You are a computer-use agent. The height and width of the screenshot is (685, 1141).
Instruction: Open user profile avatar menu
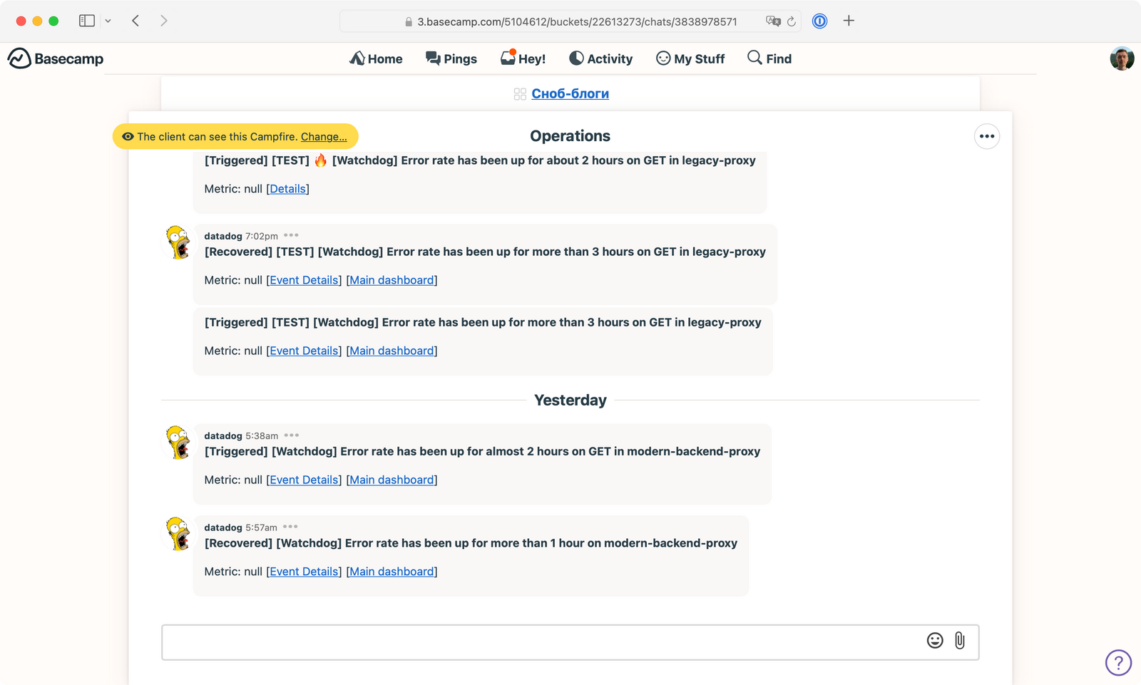click(1122, 58)
